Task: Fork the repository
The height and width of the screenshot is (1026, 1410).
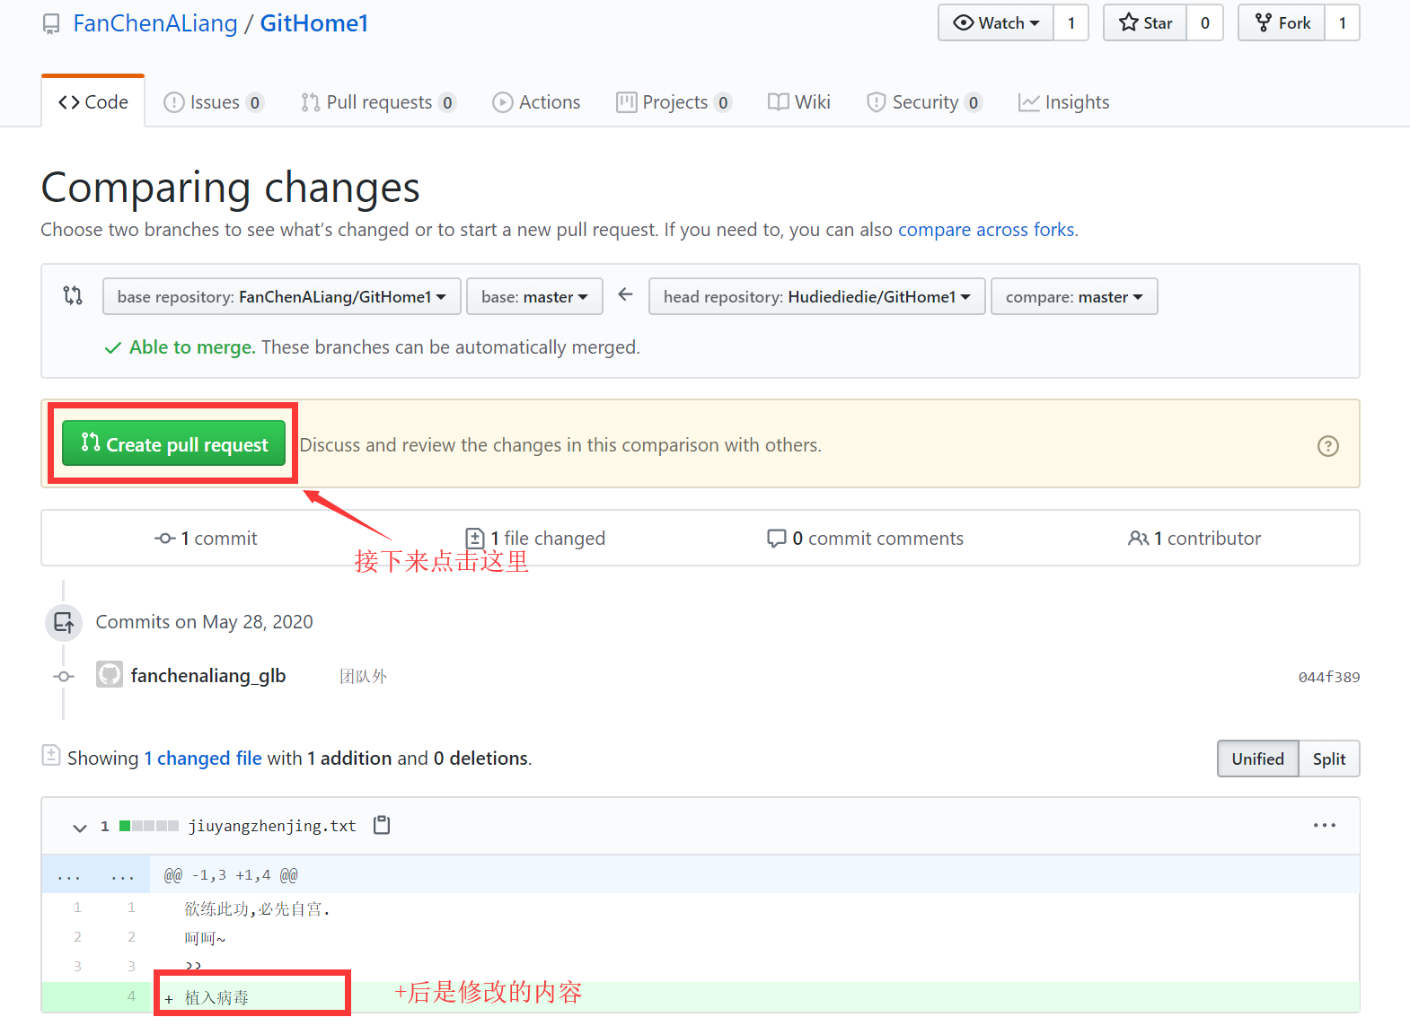Action: pyautogui.click(x=1282, y=22)
